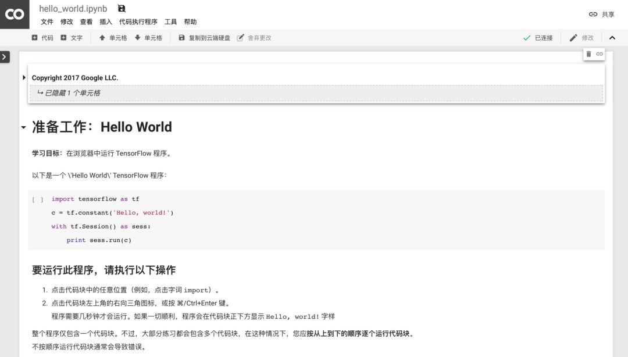Click the pencil 修改 editing mode button
Viewport: 628px width, 357px height.
[581, 38]
